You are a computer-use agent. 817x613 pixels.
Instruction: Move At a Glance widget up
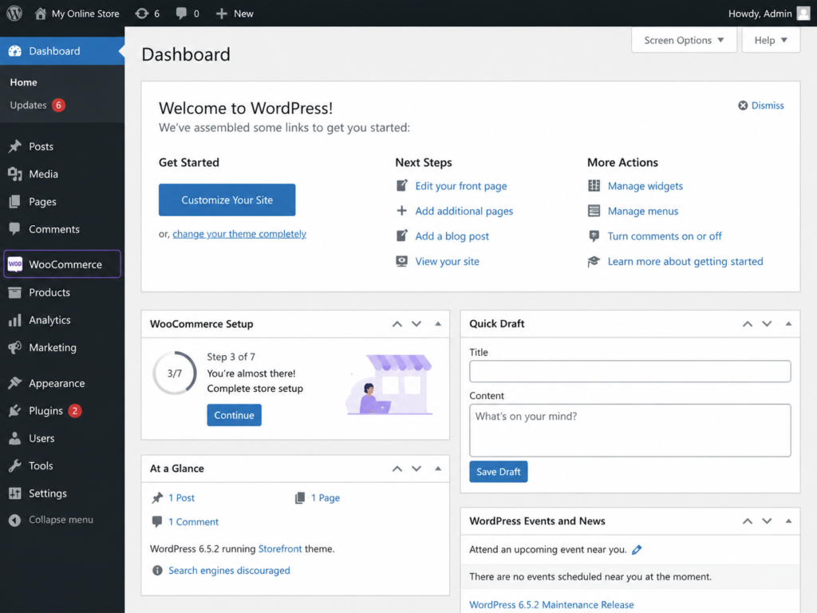[397, 469]
